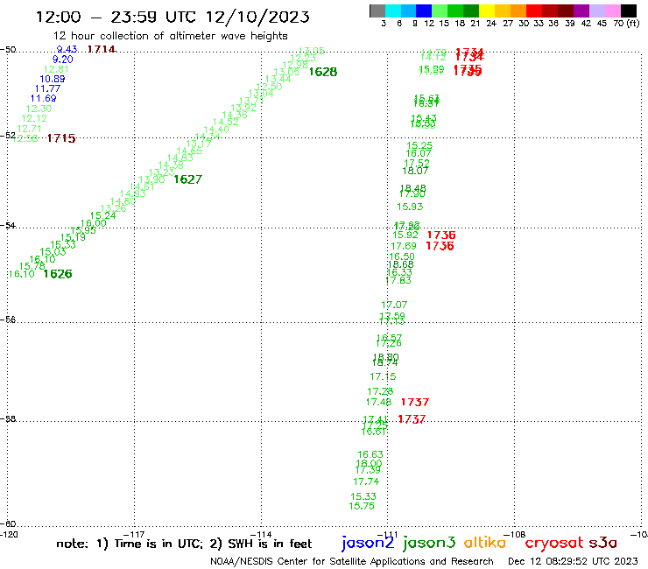Click the green time label 1626
This screenshot has height=569, width=648.
pos(58,274)
